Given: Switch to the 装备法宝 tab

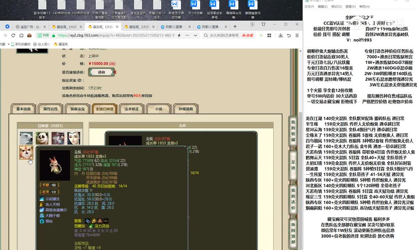Looking at the screenshot, I should [x=75, y=109].
